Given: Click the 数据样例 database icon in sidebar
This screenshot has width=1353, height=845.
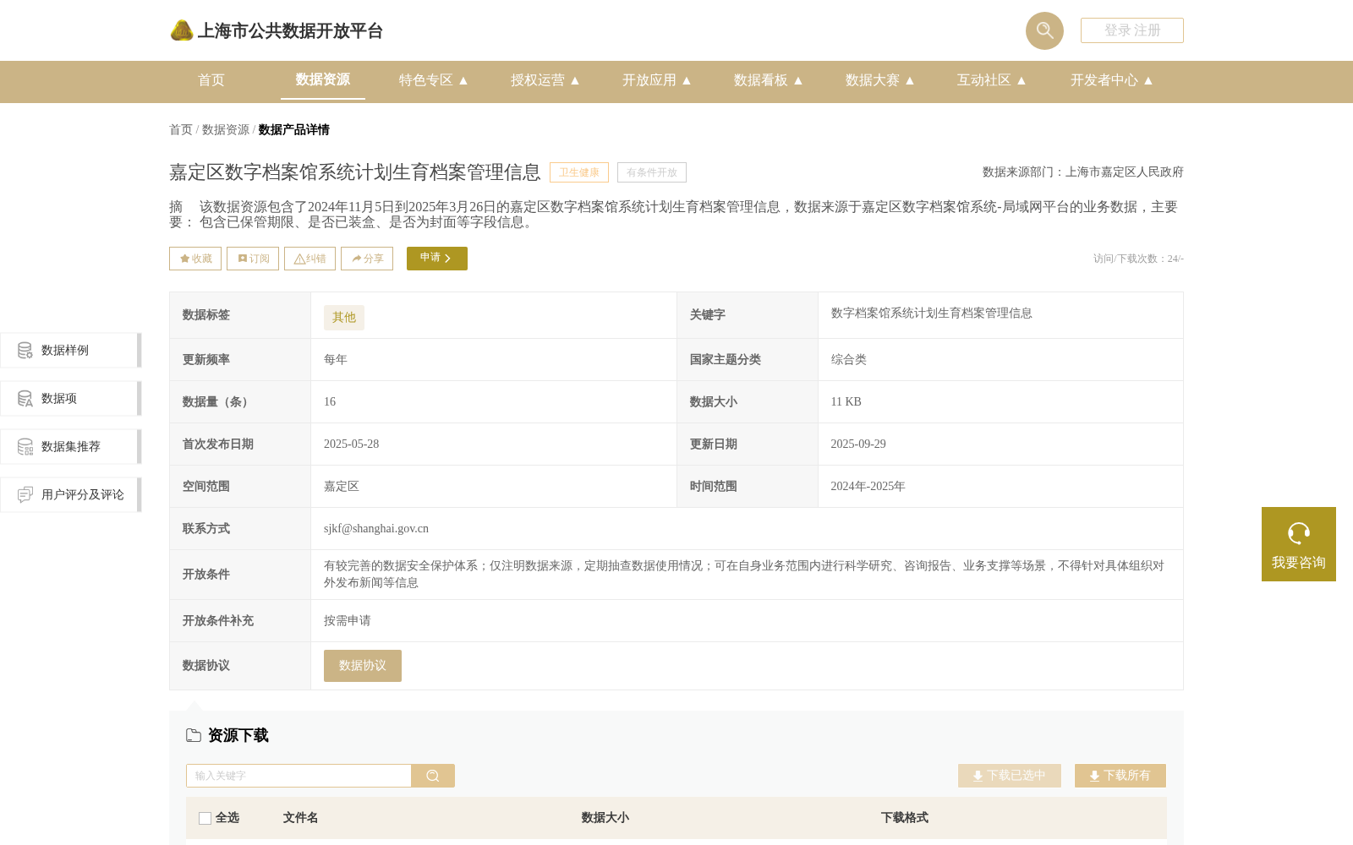Looking at the screenshot, I should click(25, 350).
